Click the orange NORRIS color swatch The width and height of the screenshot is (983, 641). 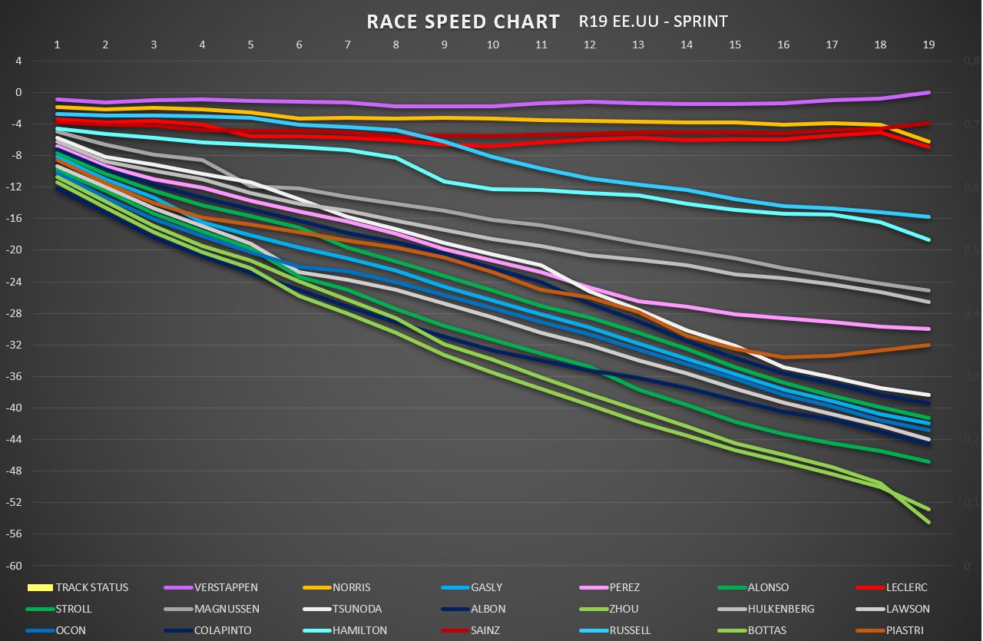click(316, 588)
